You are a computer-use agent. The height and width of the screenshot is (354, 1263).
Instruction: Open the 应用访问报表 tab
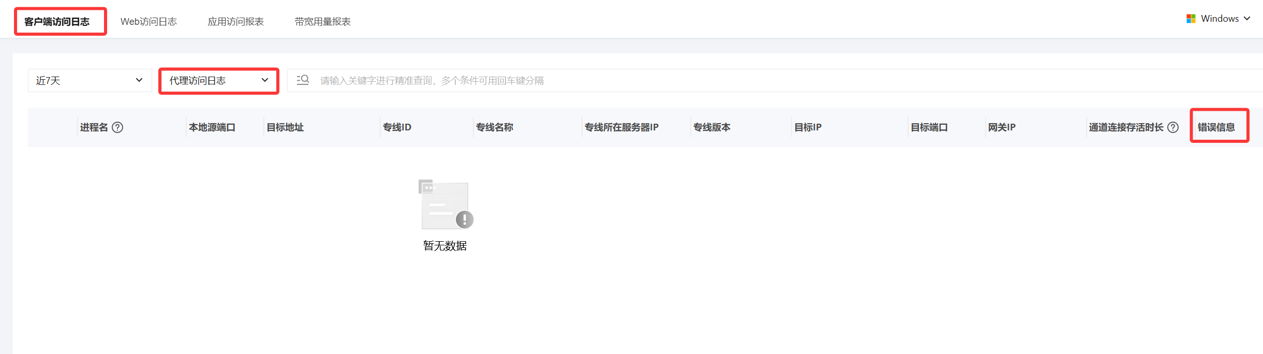point(236,22)
